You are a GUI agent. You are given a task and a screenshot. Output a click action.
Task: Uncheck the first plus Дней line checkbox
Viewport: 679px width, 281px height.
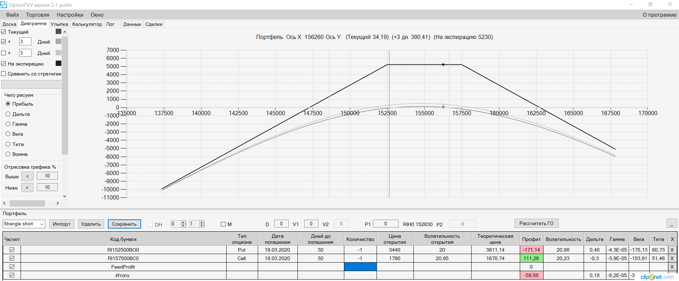pyautogui.click(x=4, y=42)
